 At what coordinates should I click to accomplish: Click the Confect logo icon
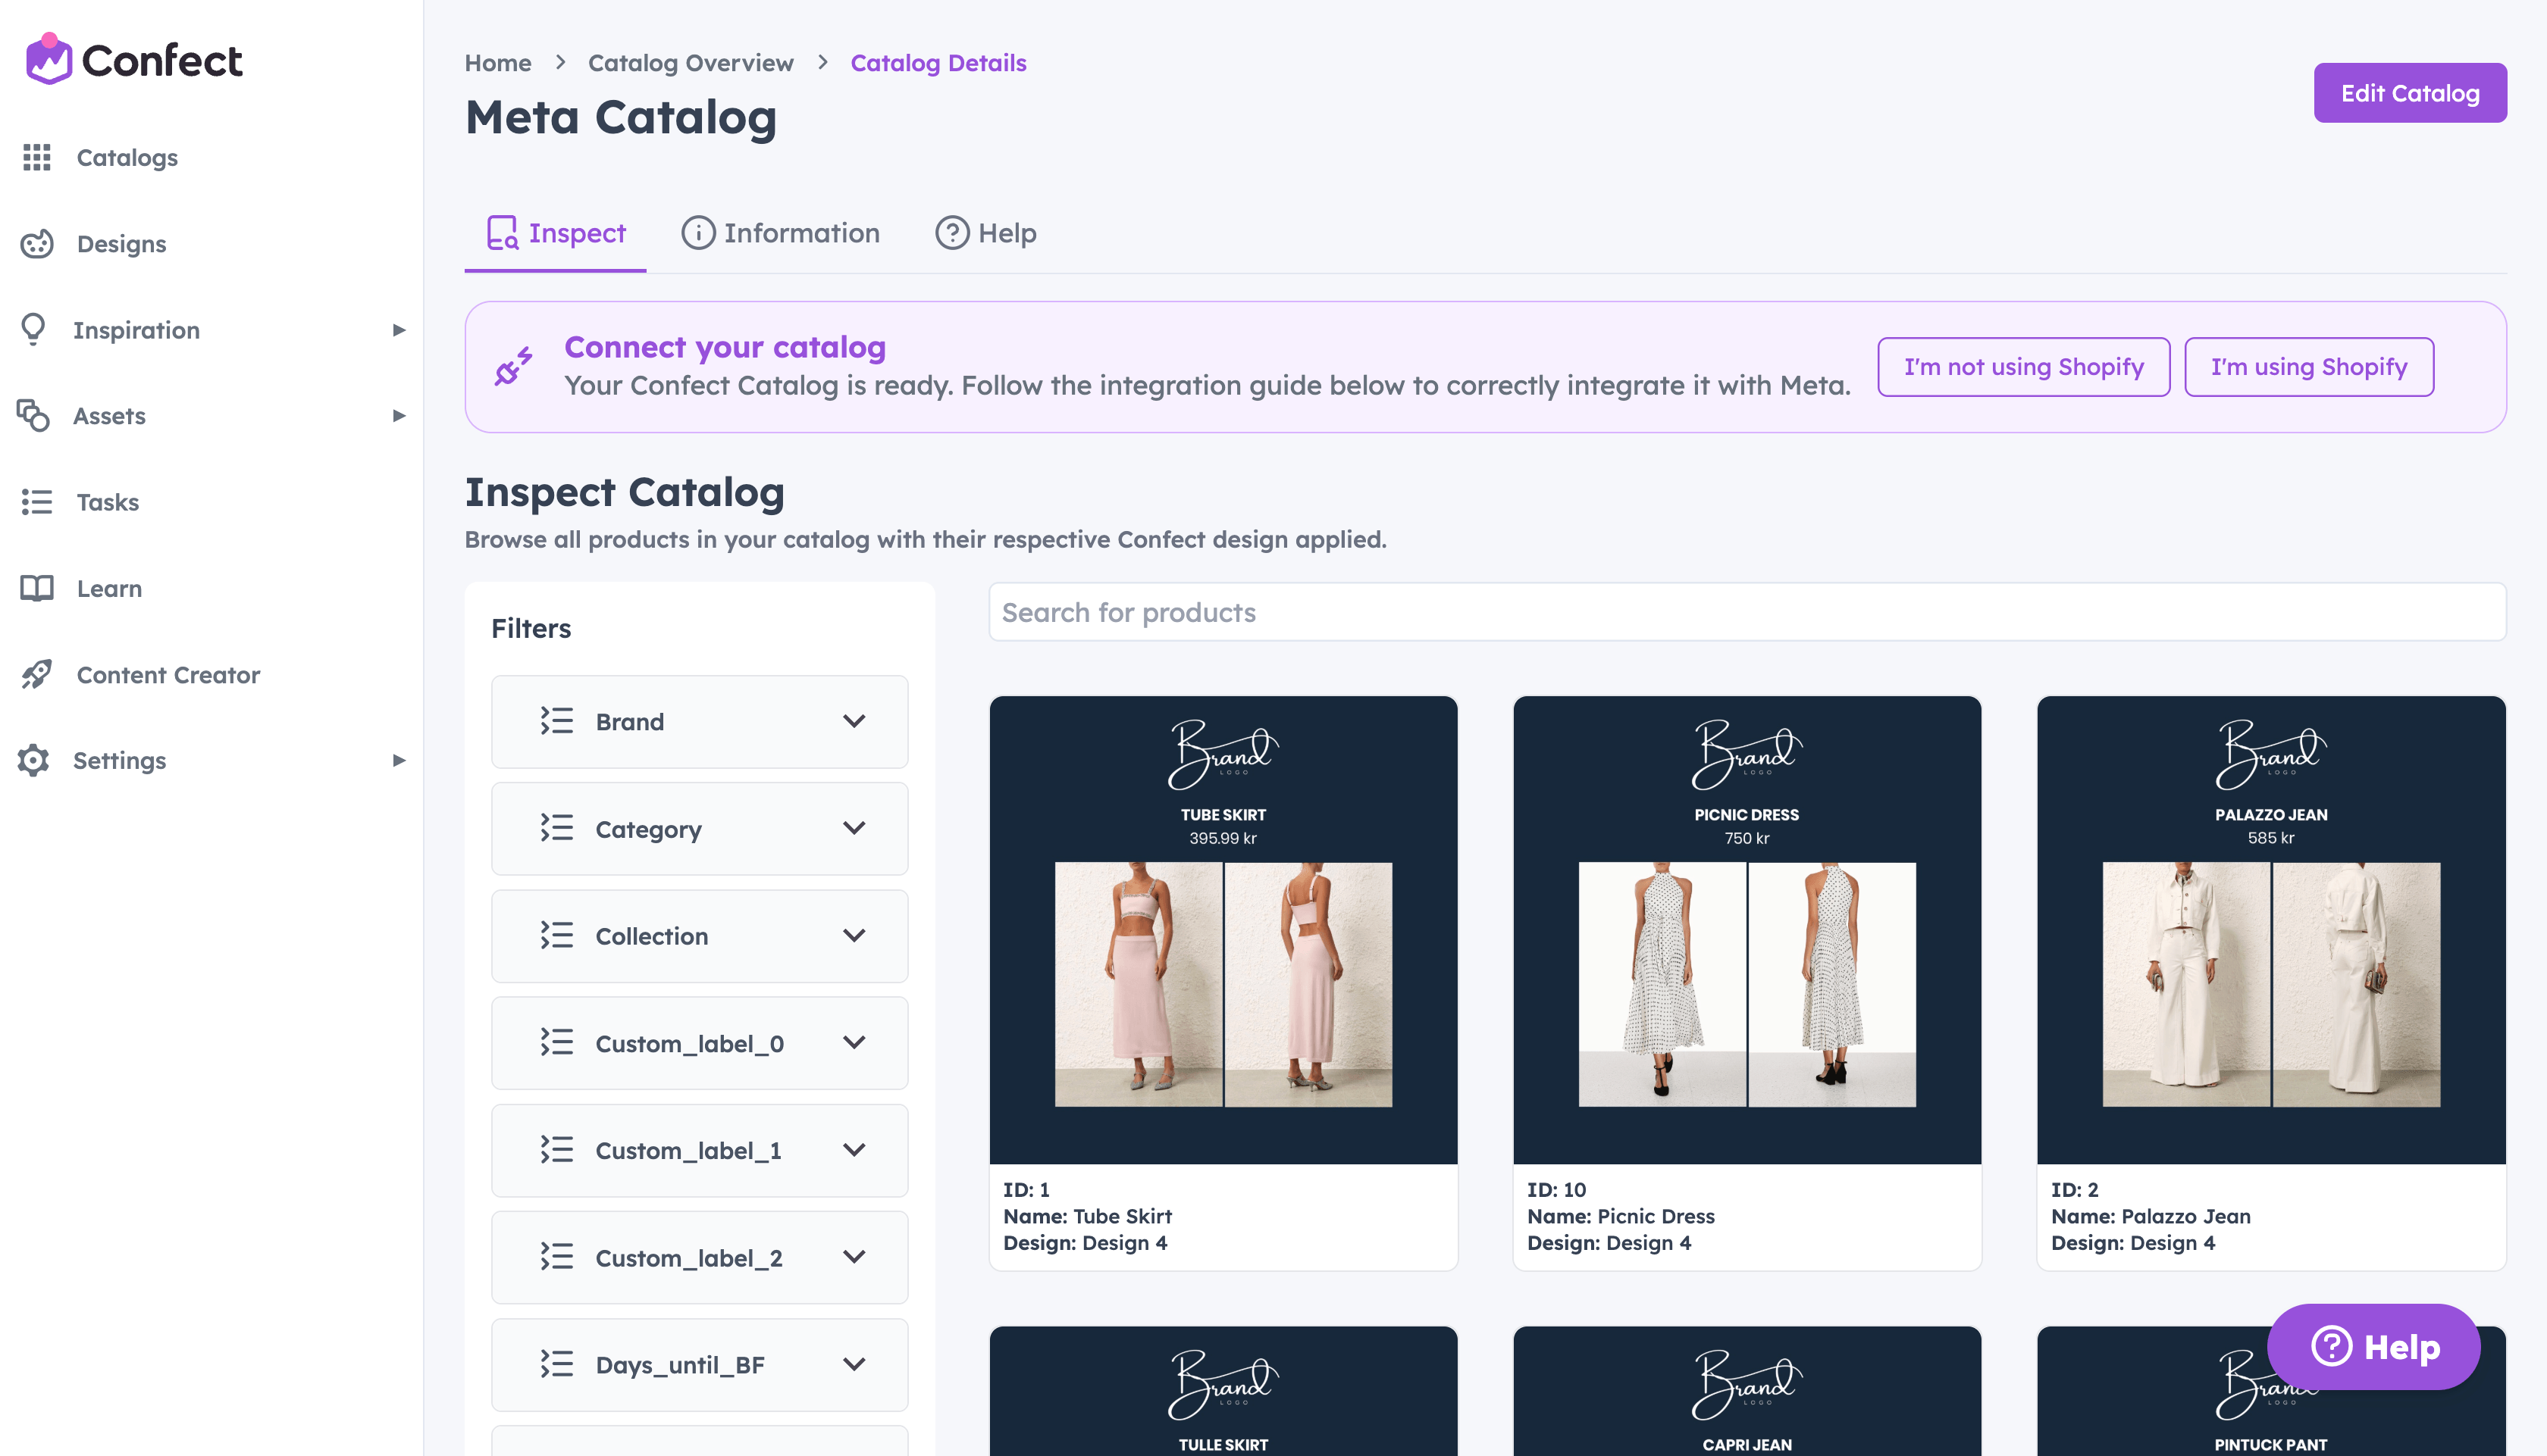(49, 59)
